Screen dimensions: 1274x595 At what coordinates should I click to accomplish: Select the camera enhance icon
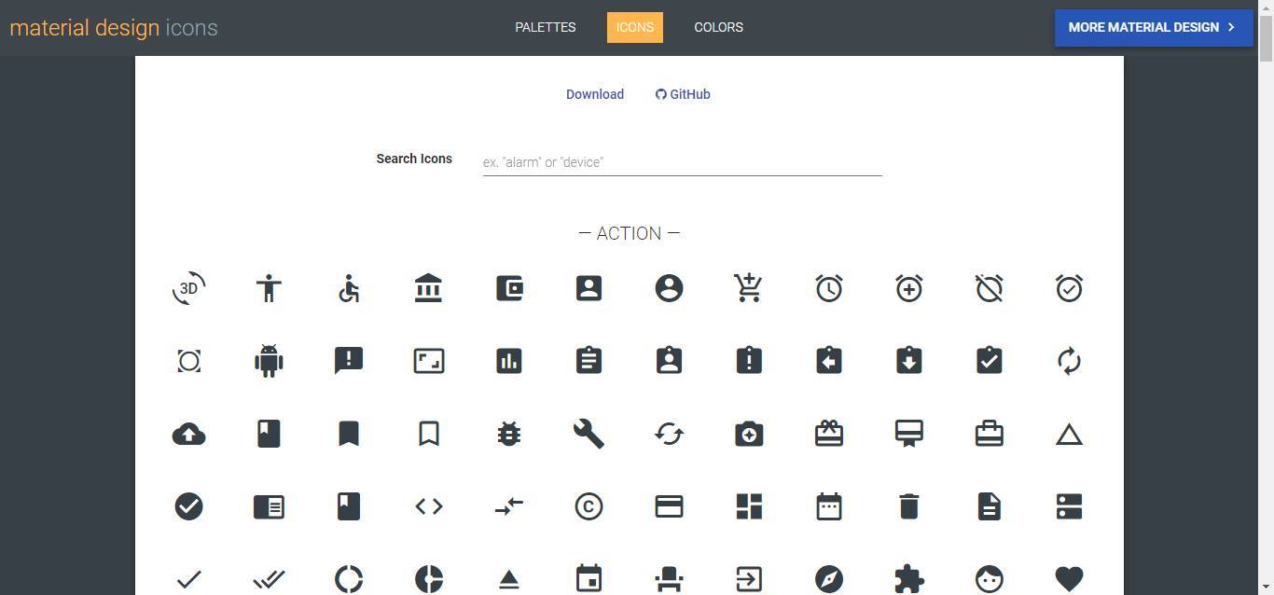click(749, 434)
